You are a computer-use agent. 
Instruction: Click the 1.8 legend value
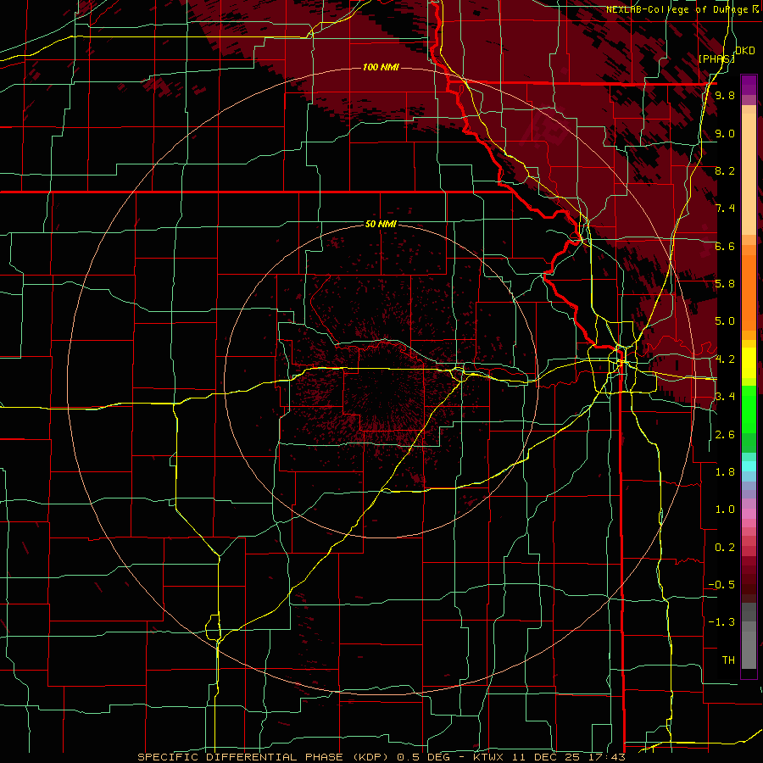tap(725, 472)
